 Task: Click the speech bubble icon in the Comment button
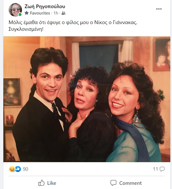[113, 183]
